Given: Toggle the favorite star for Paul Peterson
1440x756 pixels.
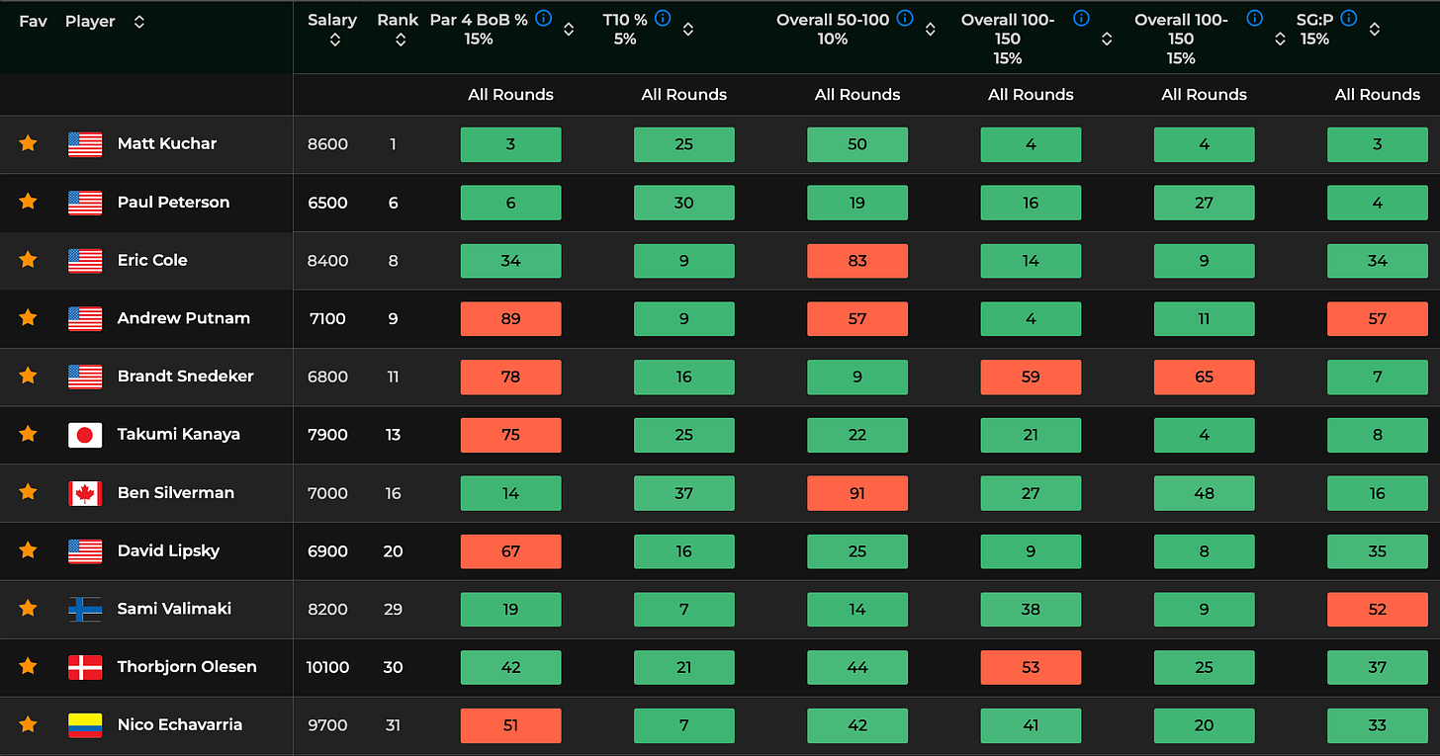Looking at the screenshot, I should pos(28,202).
